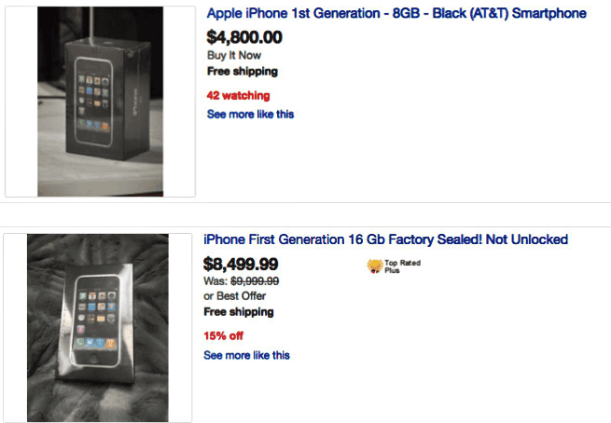Open the Apple iPhone 1st Generation 8GB title
The width and height of the screenshot is (611, 423).
click(396, 14)
